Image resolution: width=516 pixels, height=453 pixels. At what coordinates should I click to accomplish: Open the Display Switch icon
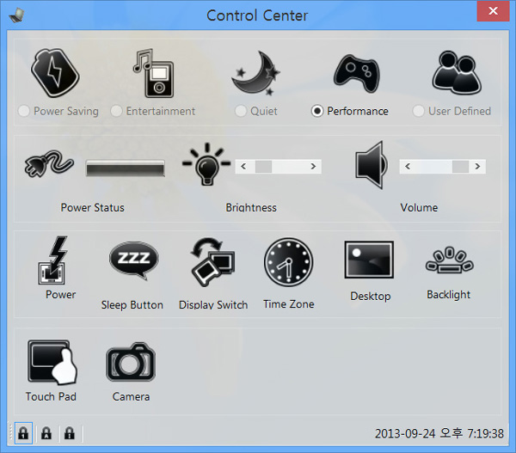click(x=212, y=262)
